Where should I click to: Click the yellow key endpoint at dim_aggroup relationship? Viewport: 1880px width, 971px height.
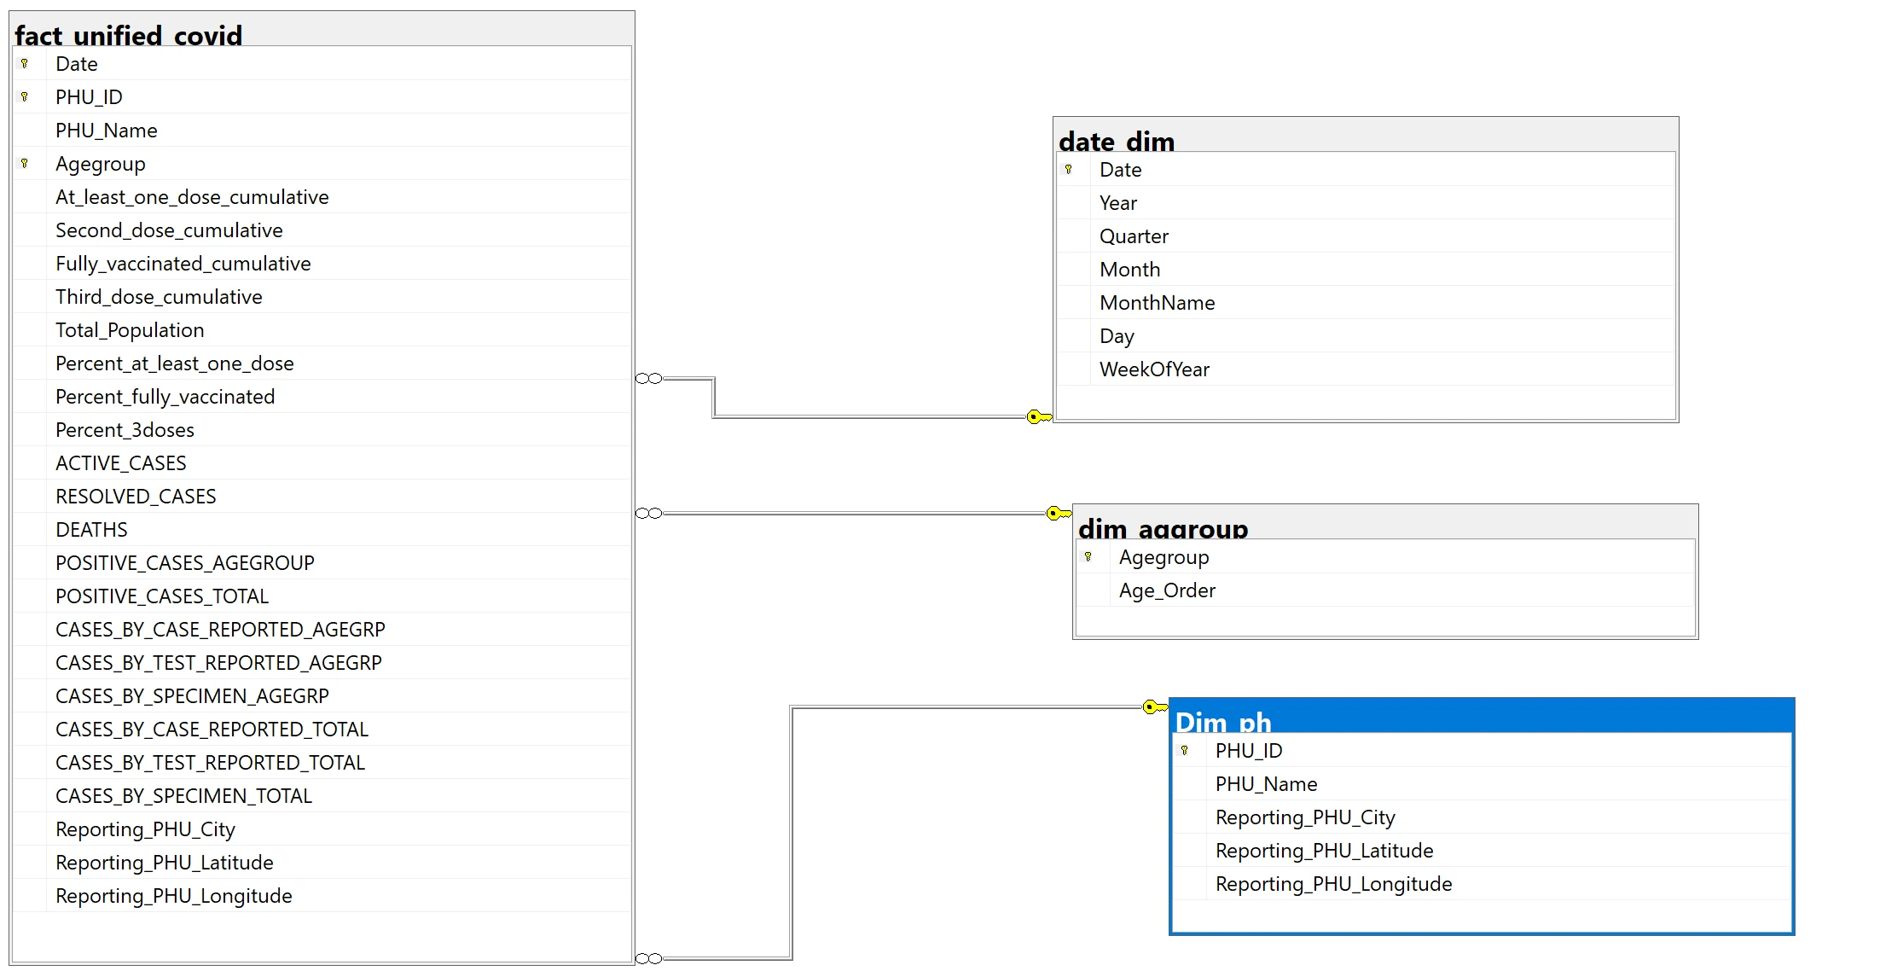pyautogui.click(x=1059, y=514)
